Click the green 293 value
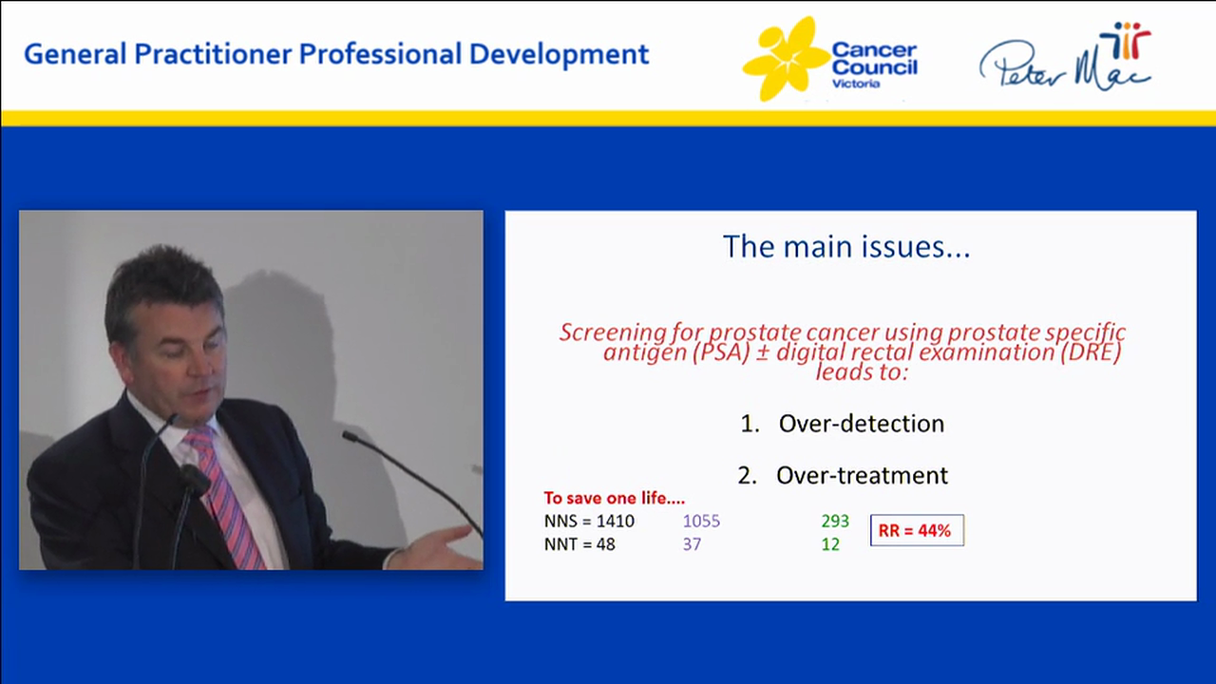This screenshot has width=1216, height=684. point(834,521)
